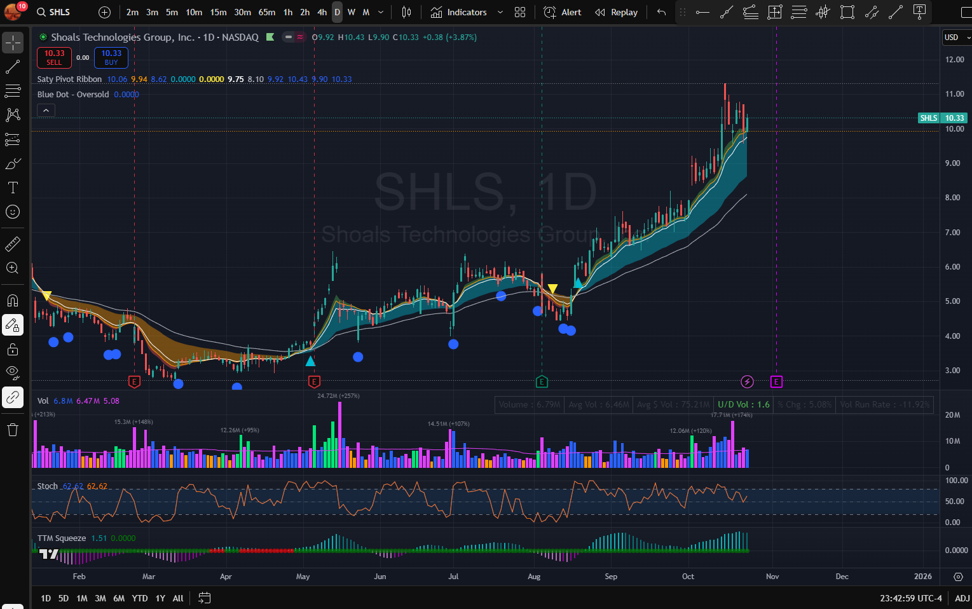Image resolution: width=972 pixels, height=609 pixels.
Task: Click the green earnings marker near August
Action: pos(542,381)
